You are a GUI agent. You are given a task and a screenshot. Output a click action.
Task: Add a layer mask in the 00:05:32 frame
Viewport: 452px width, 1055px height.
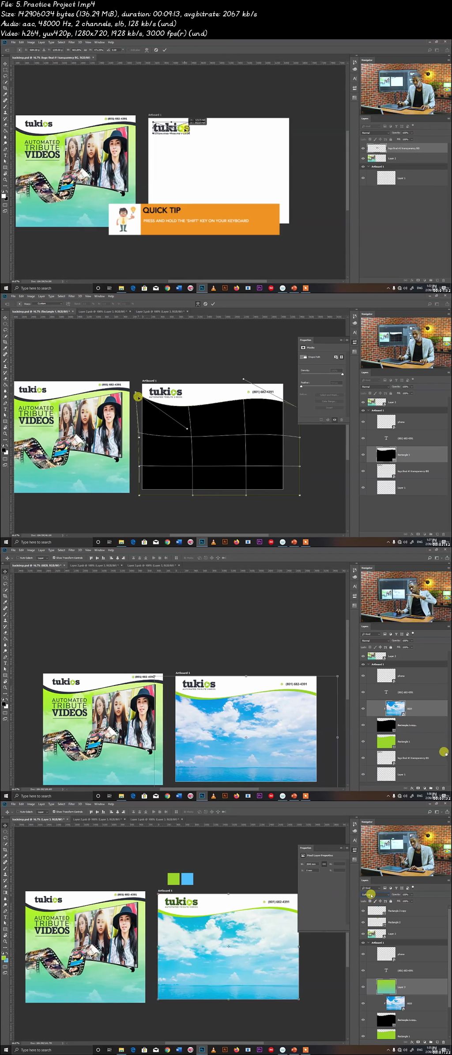coord(418,788)
